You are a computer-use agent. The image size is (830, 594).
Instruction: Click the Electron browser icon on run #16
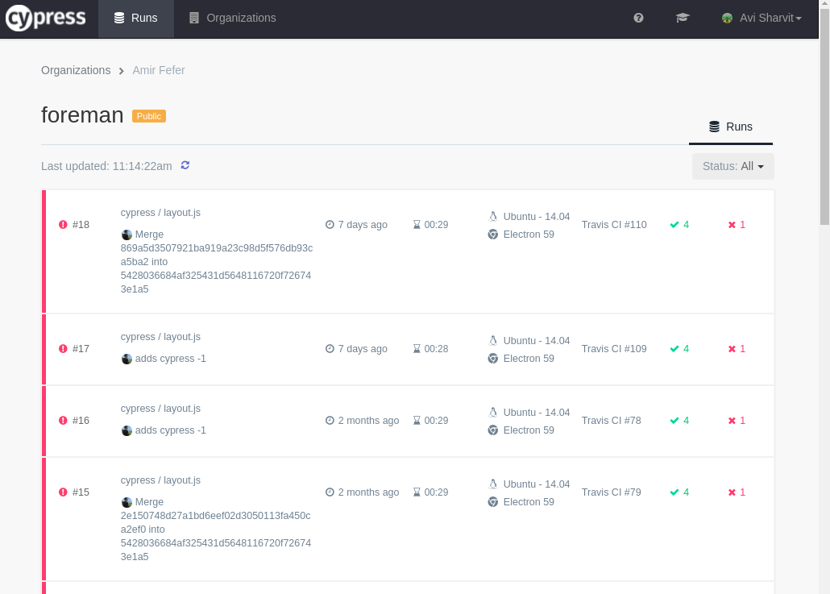[493, 430]
